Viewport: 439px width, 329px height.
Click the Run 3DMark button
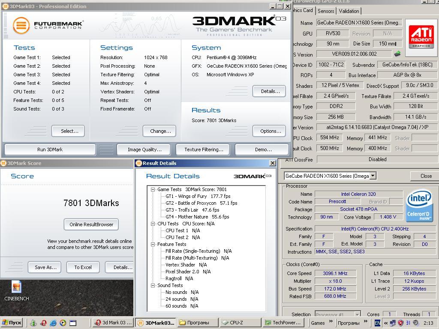(50, 150)
